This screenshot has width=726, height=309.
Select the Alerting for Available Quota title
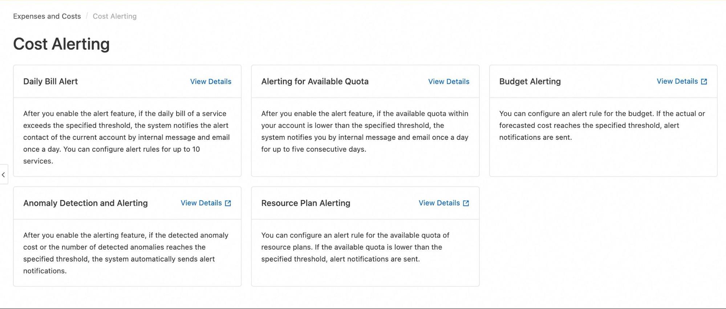pyautogui.click(x=315, y=82)
